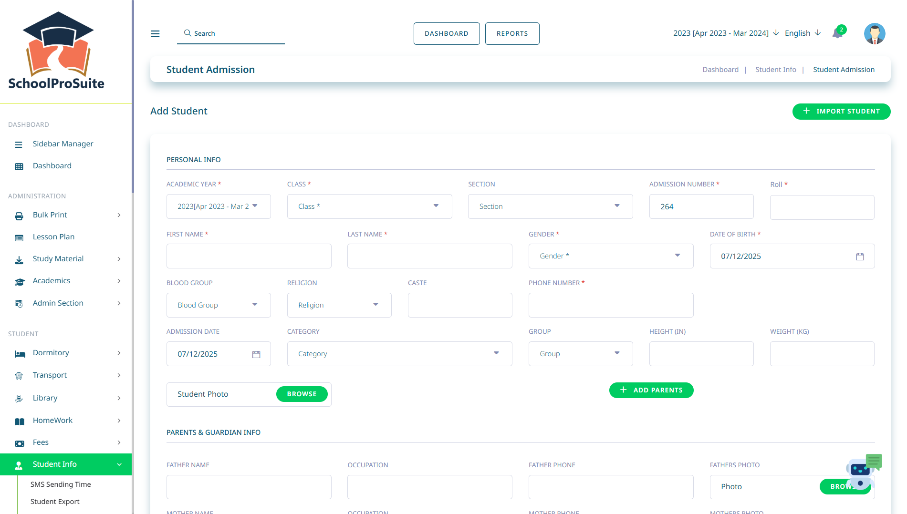Select the Study Material download icon
Screen dimensions: 907x514
coord(19,259)
